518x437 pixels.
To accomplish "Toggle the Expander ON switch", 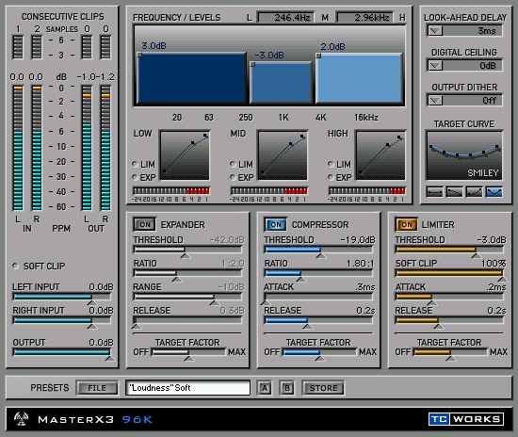I will 144,224.
